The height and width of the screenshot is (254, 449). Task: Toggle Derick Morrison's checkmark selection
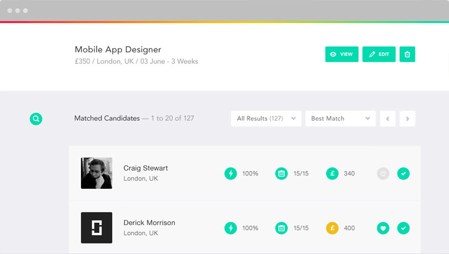click(x=403, y=228)
